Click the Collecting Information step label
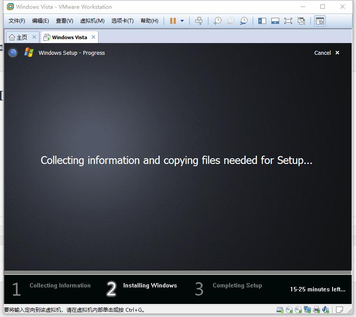 (x=60, y=285)
